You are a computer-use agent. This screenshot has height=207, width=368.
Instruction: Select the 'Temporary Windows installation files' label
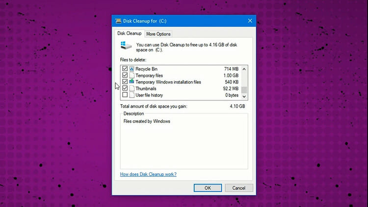click(x=168, y=82)
